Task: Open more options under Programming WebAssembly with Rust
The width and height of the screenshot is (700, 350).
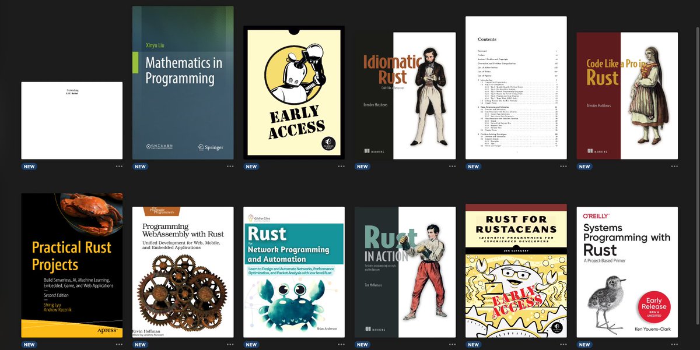Action: (x=230, y=345)
